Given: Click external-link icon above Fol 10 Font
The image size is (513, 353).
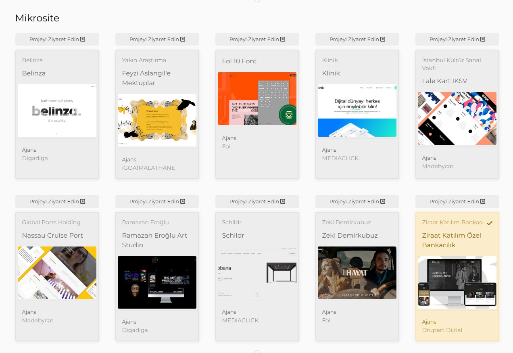Looking at the screenshot, I should click(x=283, y=40).
